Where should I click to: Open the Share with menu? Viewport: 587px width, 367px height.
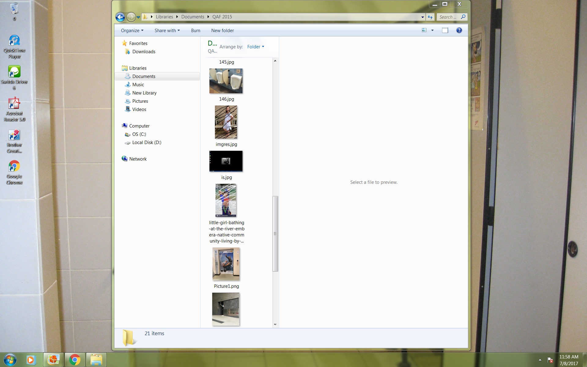(x=167, y=31)
